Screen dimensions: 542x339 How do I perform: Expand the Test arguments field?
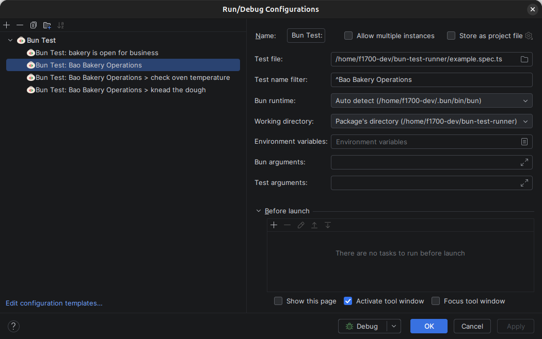click(524, 183)
